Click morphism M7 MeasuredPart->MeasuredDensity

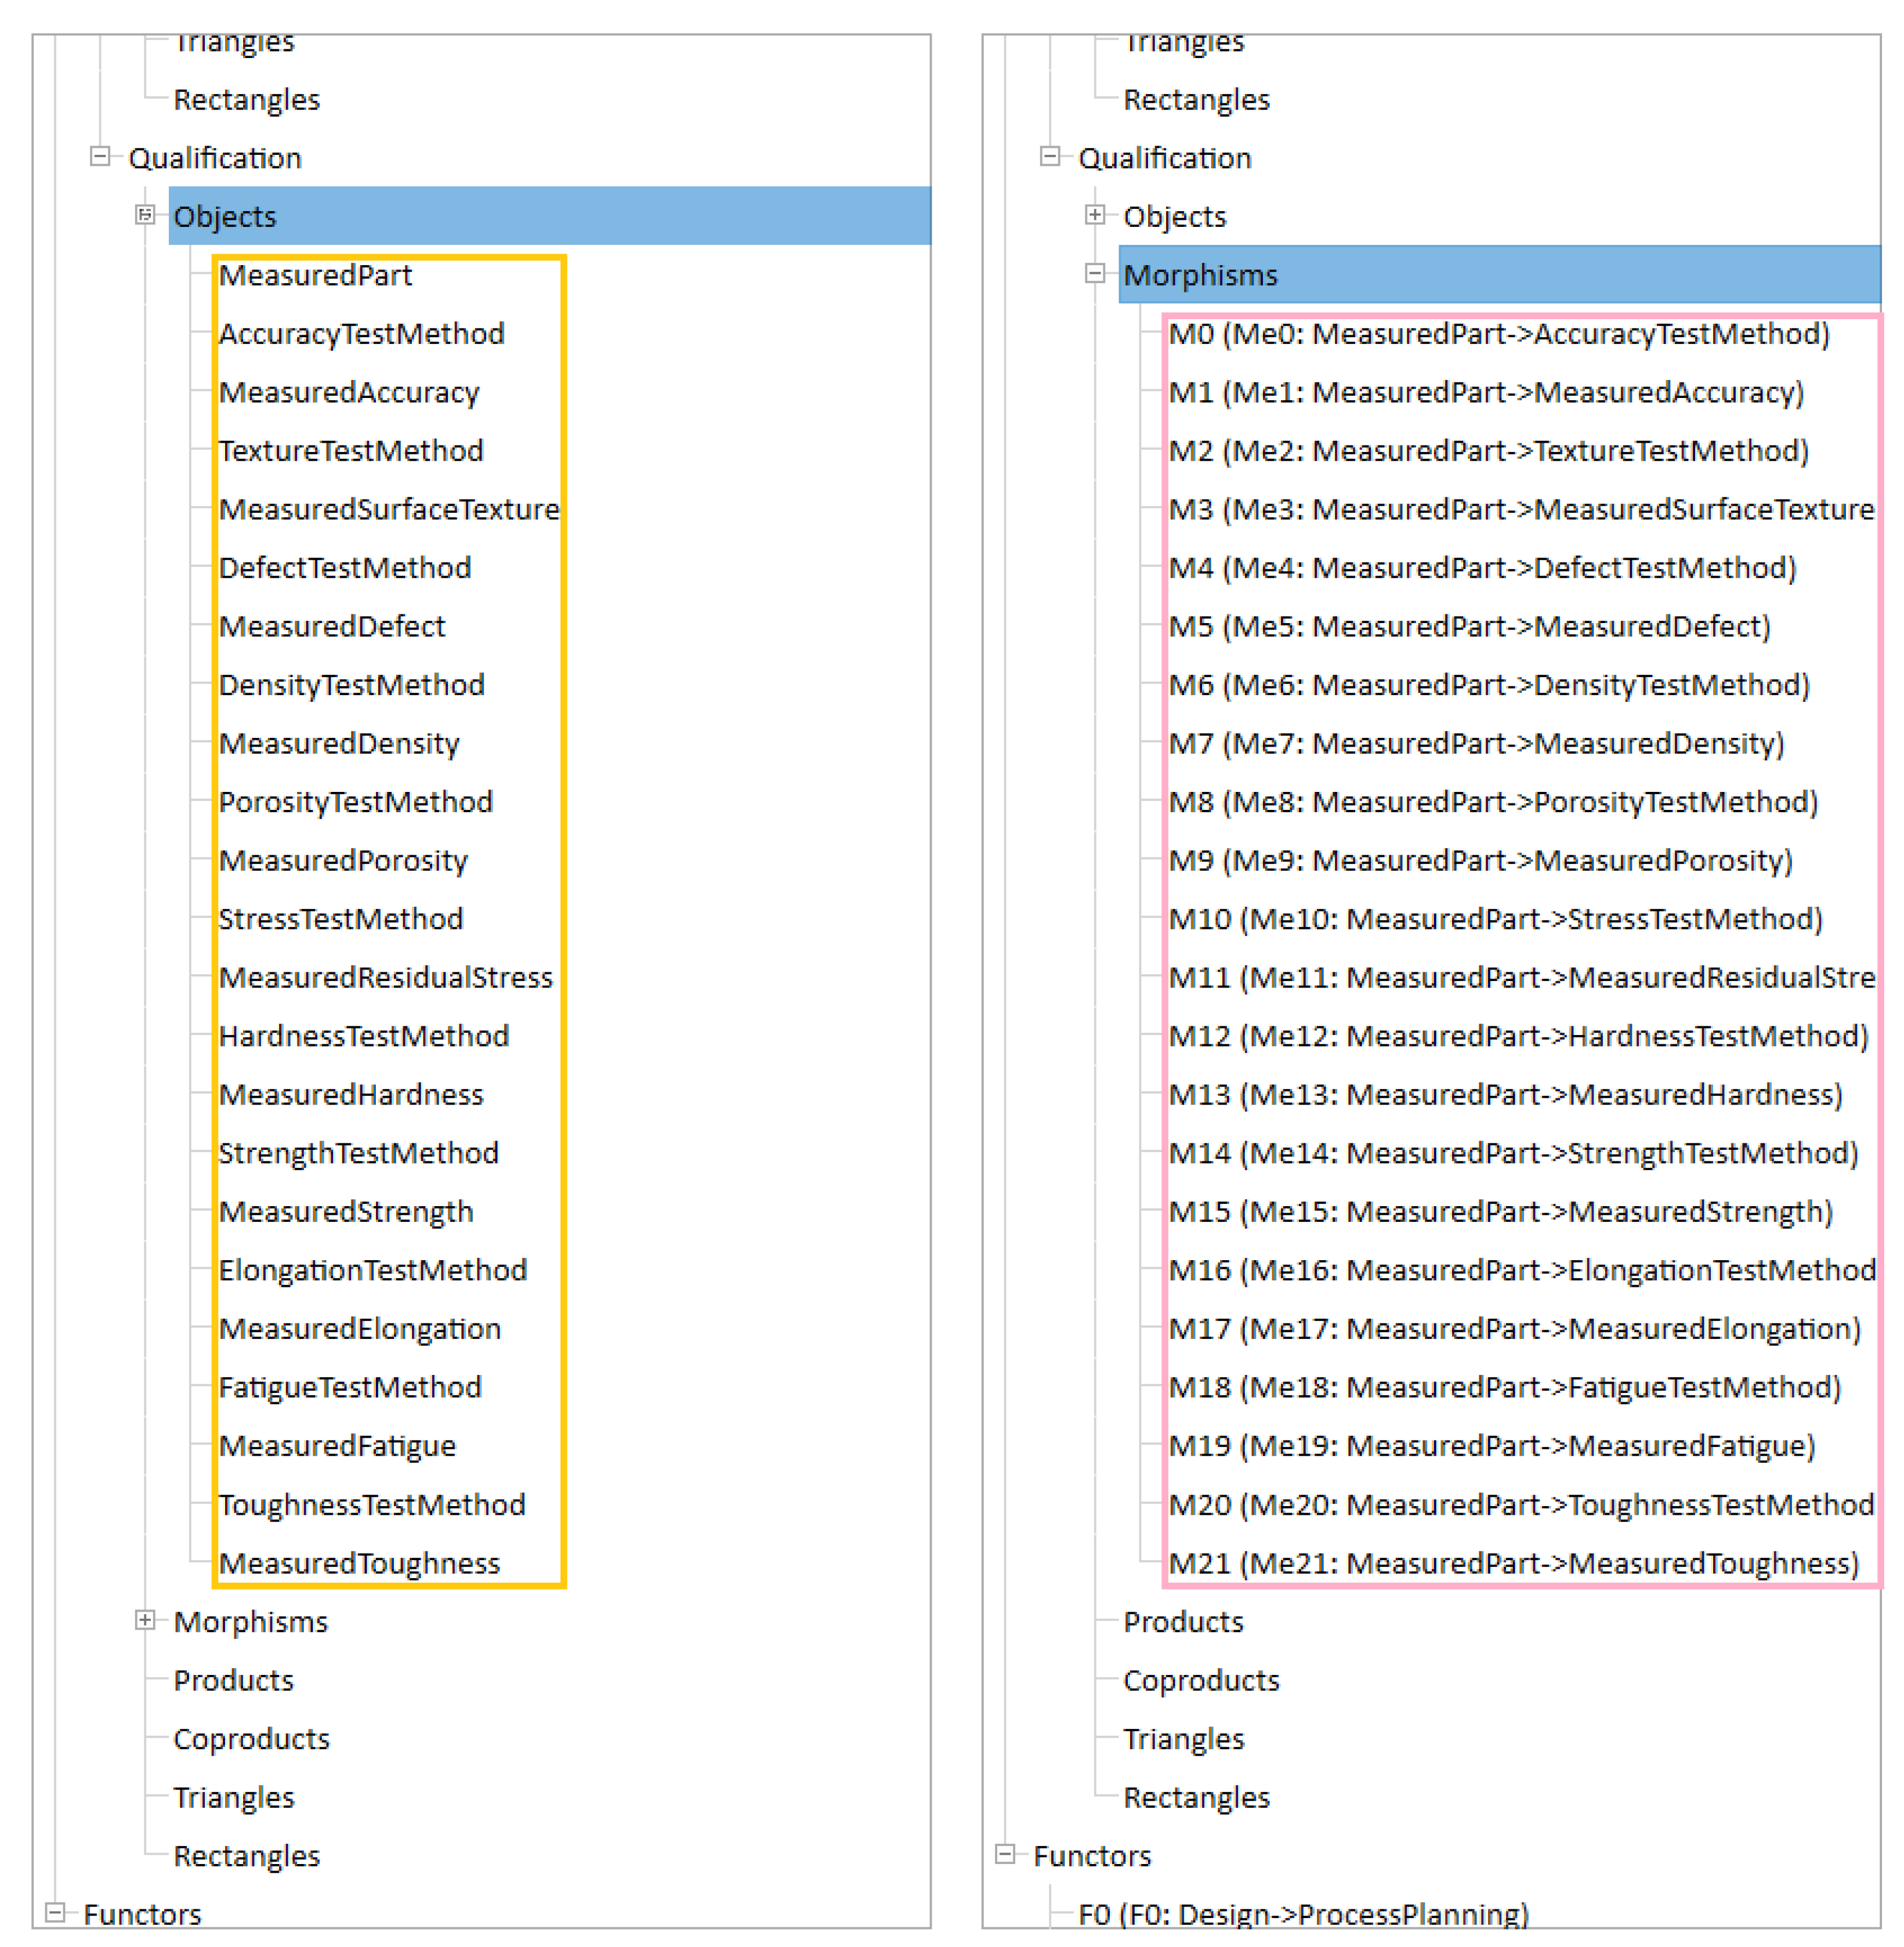tap(1476, 744)
